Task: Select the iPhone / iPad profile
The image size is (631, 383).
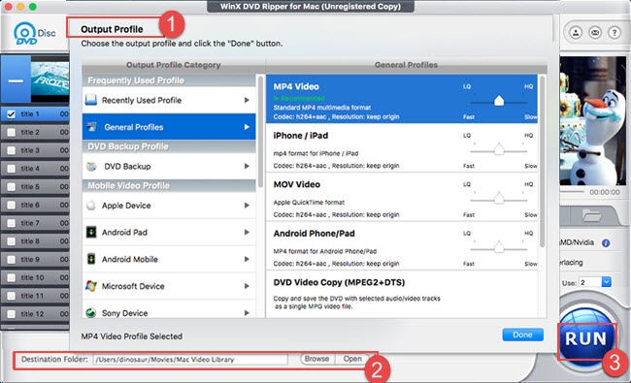Action: point(402,148)
